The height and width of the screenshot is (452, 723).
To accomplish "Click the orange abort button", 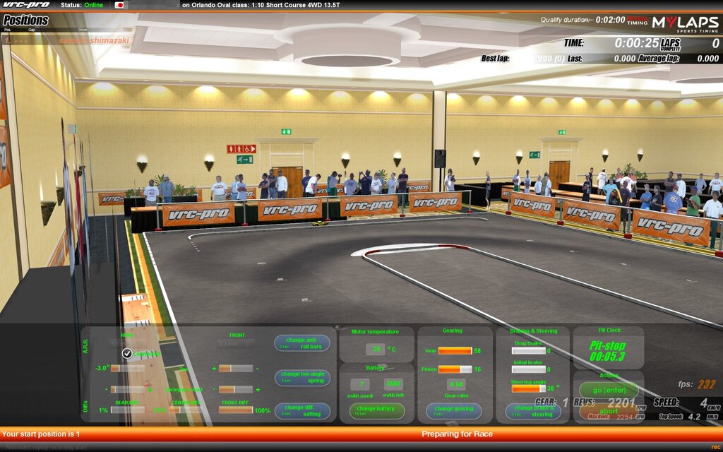I will point(609,411).
